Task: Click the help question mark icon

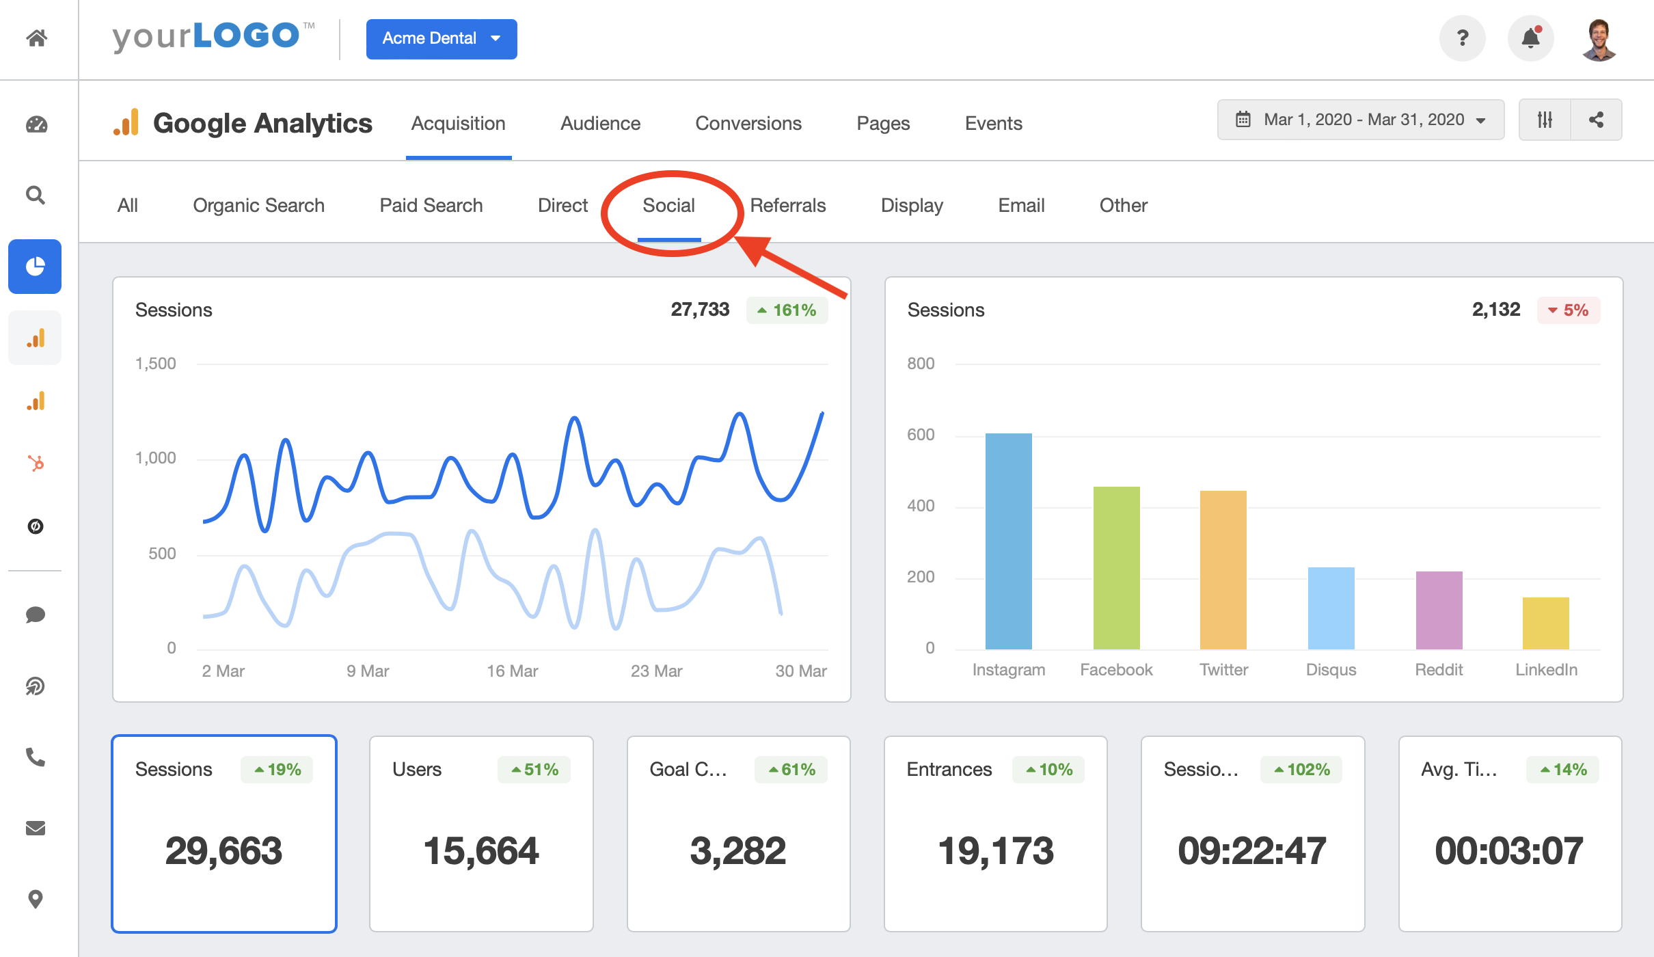Action: 1463,38
